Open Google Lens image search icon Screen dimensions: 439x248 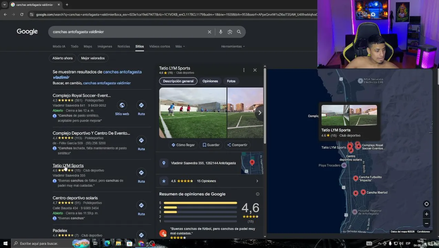230,32
